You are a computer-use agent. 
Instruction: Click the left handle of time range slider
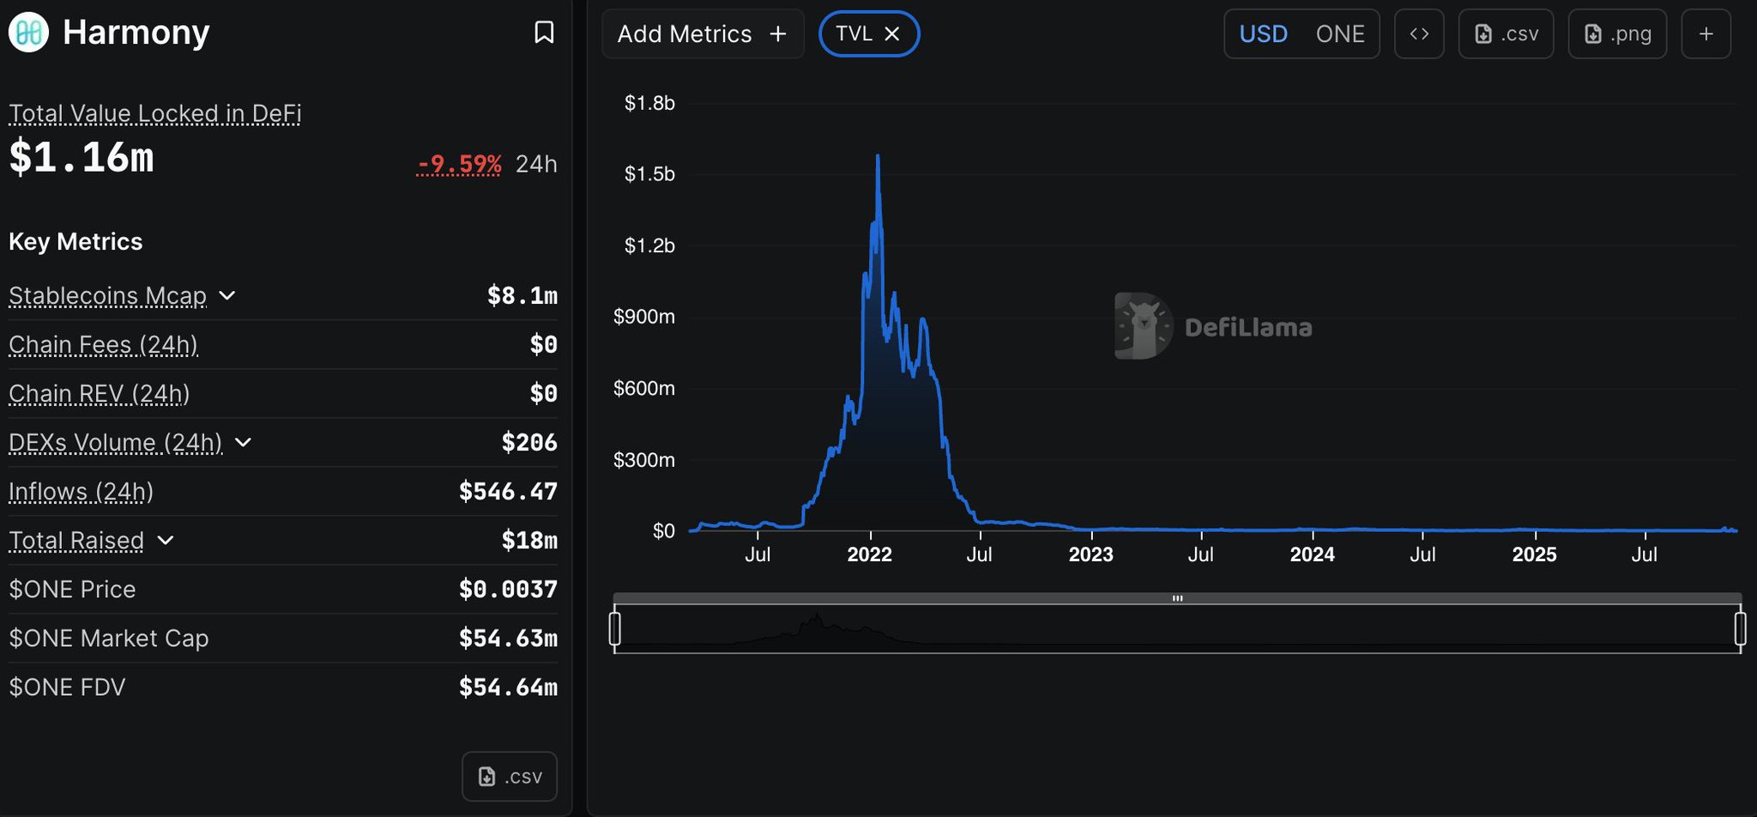(614, 628)
